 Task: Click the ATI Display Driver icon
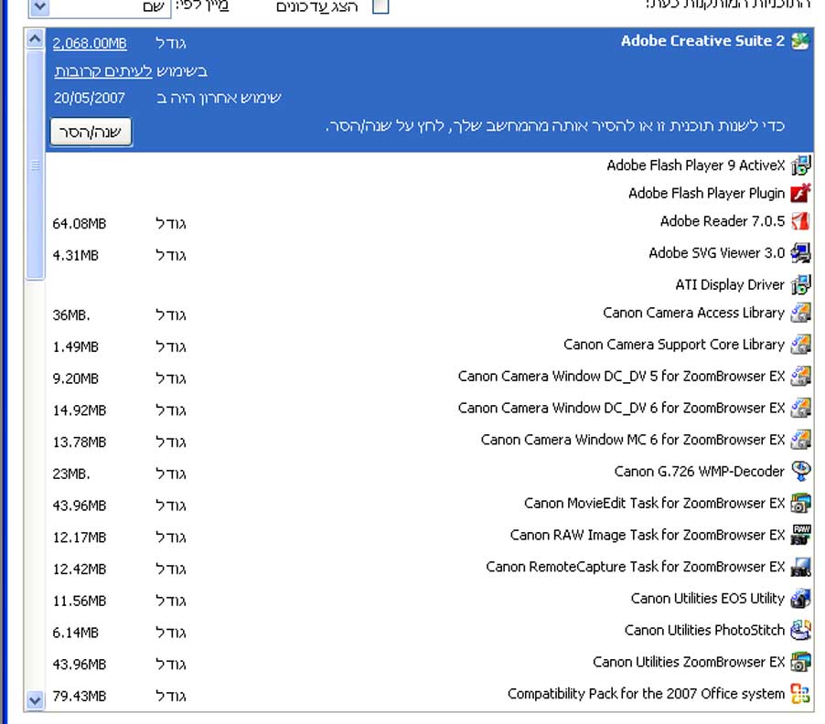point(801,284)
